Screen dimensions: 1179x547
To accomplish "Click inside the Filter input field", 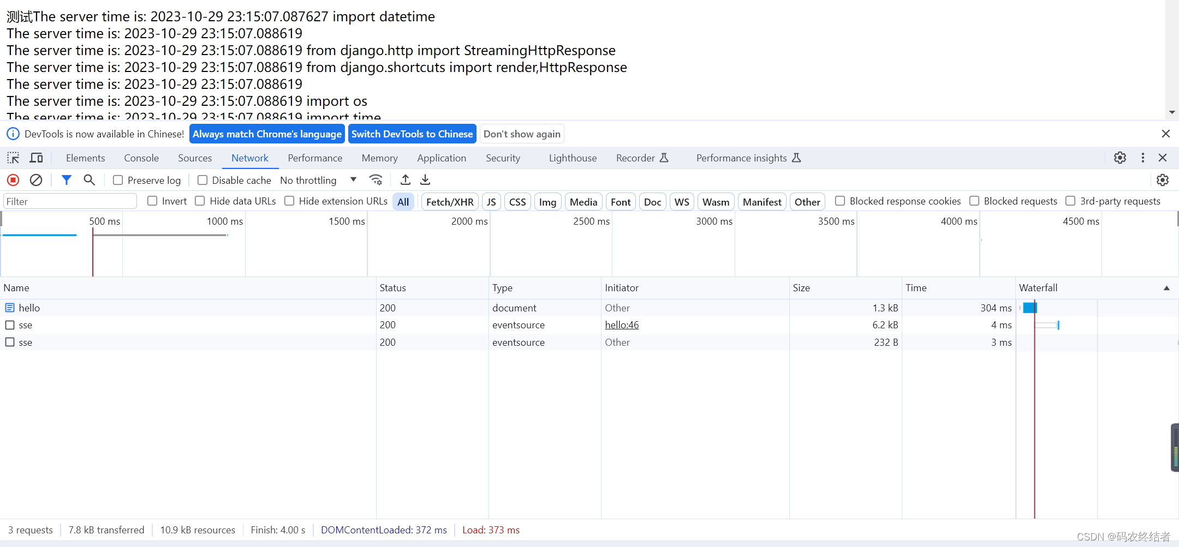I will pos(69,201).
